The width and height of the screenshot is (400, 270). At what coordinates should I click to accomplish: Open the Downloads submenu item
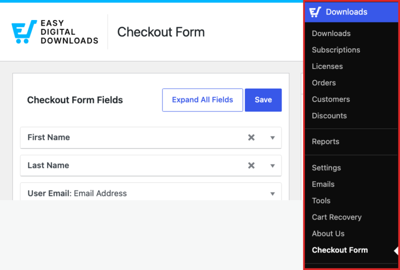tap(331, 33)
